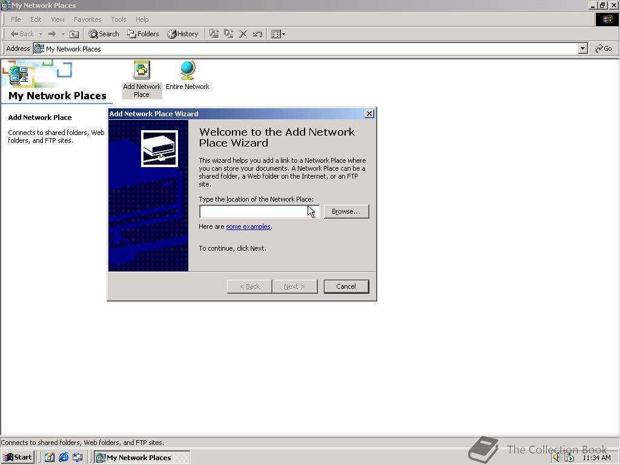The height and width of the screenshot is (465, 620).
Task: Open the Add Network Place icon
Action: [142, 79]
